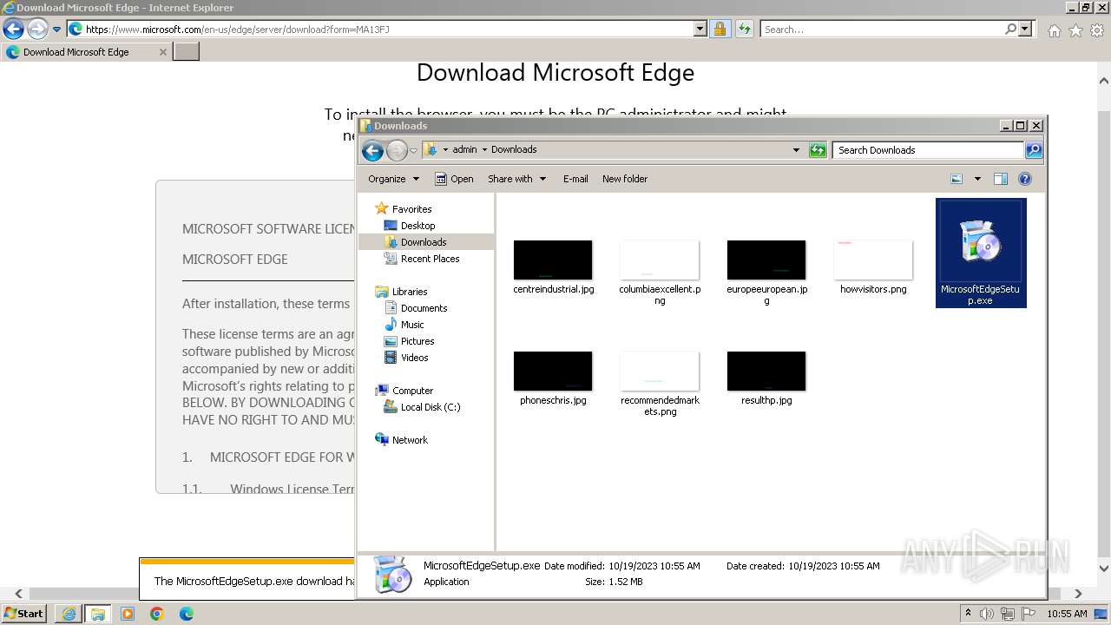
Task: Click Internet Explorer back button
Action: (13, 30)
